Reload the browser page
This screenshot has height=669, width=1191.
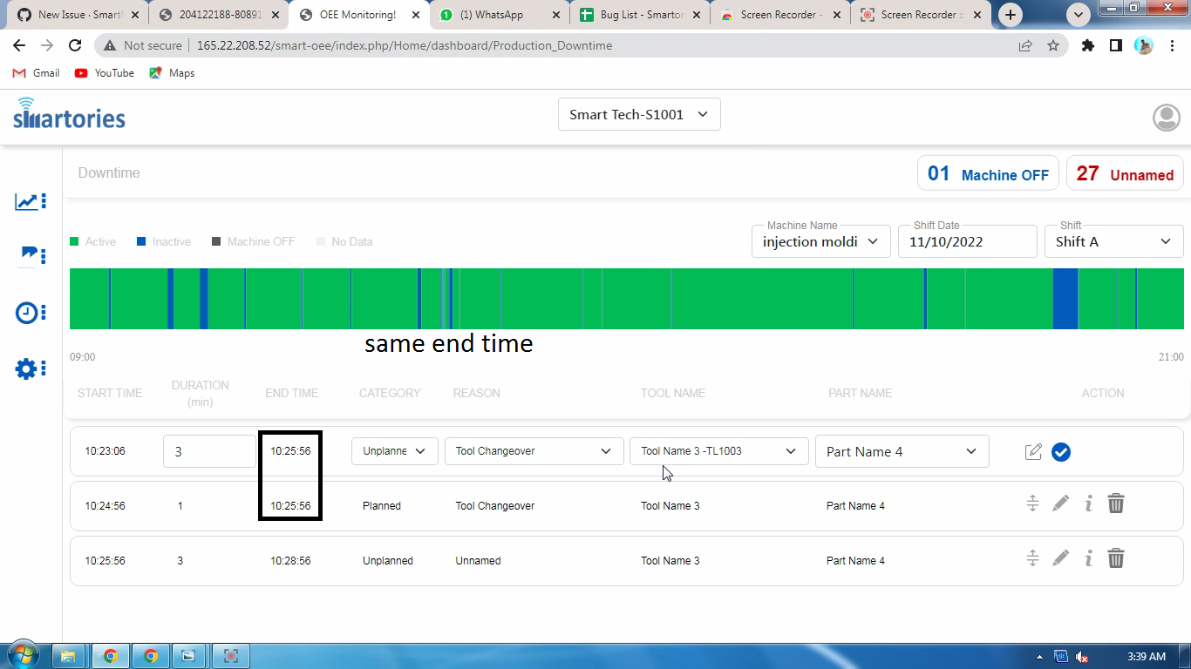click(75, 45)
